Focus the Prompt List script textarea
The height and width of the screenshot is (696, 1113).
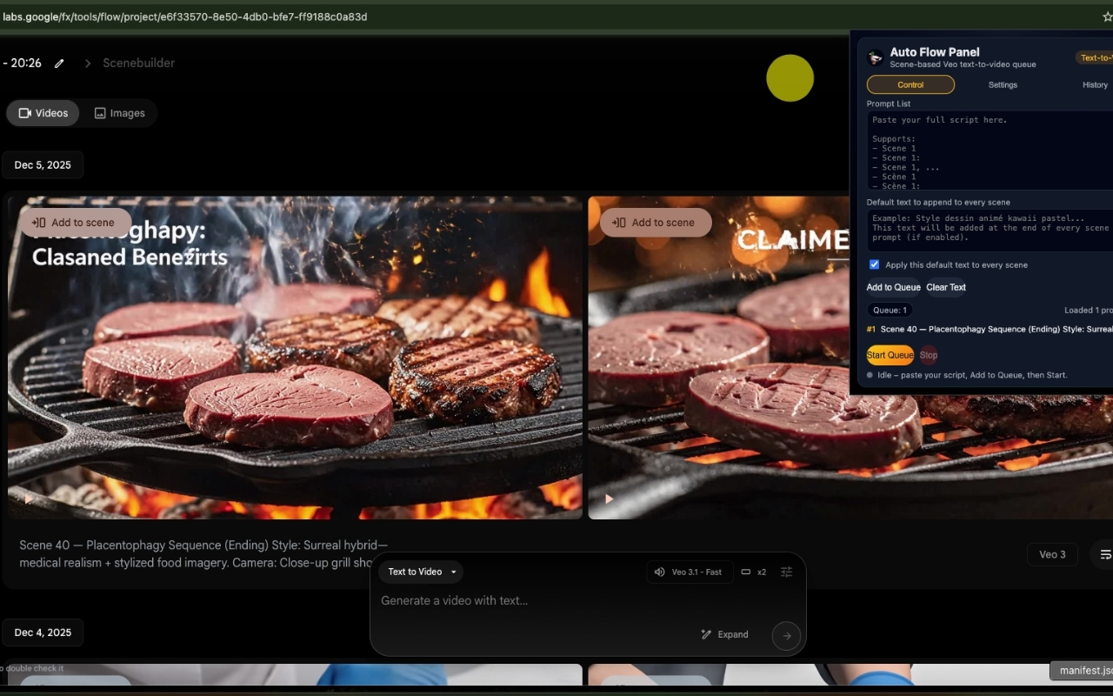[x=990, y=151]
